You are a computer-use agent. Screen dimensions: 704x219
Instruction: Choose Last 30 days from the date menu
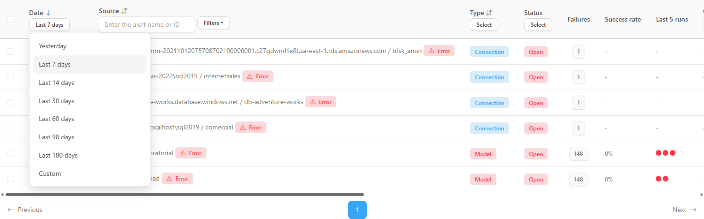90,101
